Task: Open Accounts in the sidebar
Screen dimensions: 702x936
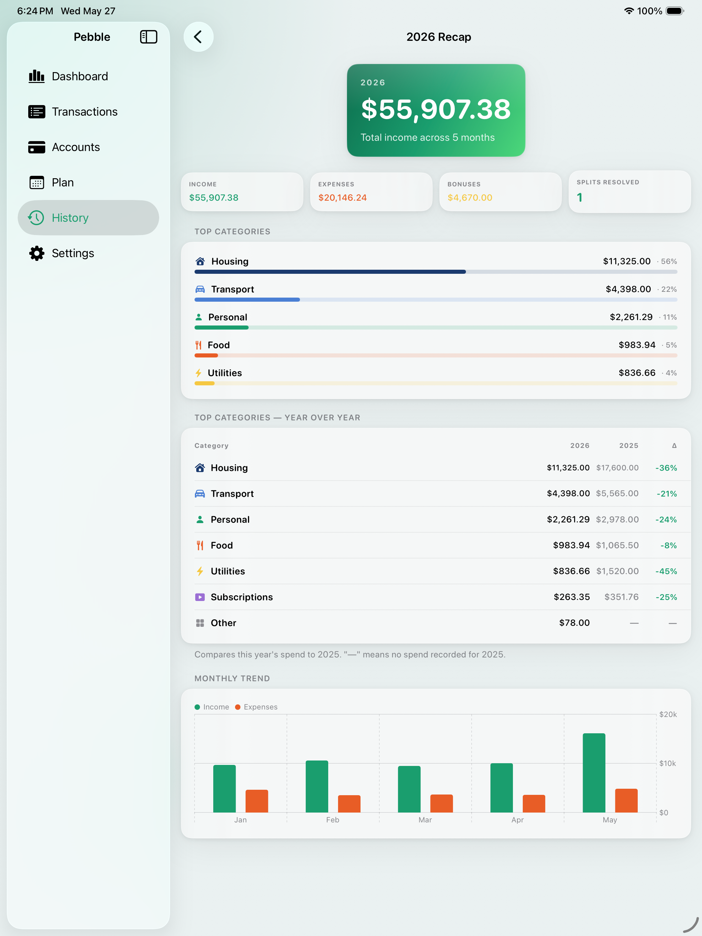Action: tap(88, 147)
